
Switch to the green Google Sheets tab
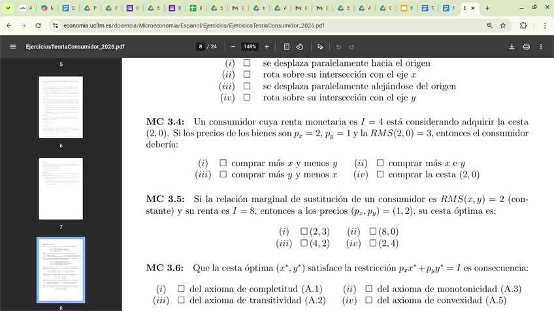(x=196, y=8)
